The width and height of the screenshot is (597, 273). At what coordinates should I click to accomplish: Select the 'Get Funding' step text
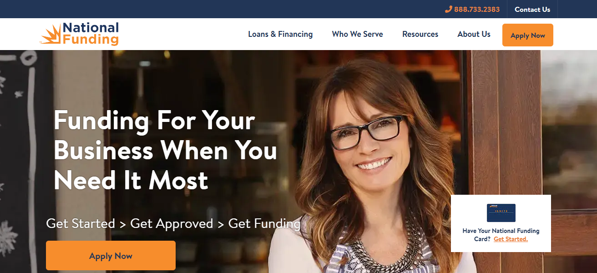tap(264, 224)
